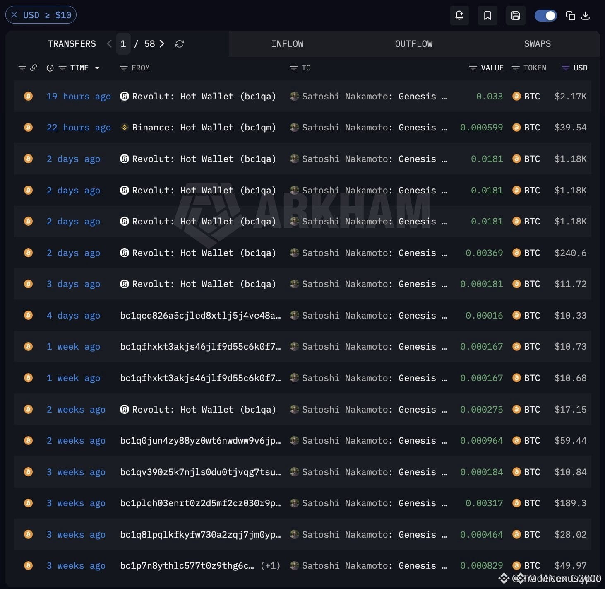Open the 19 hours ago transaction
The width and height of the screenshot is (605, 589).
click(x=79, y=97)
